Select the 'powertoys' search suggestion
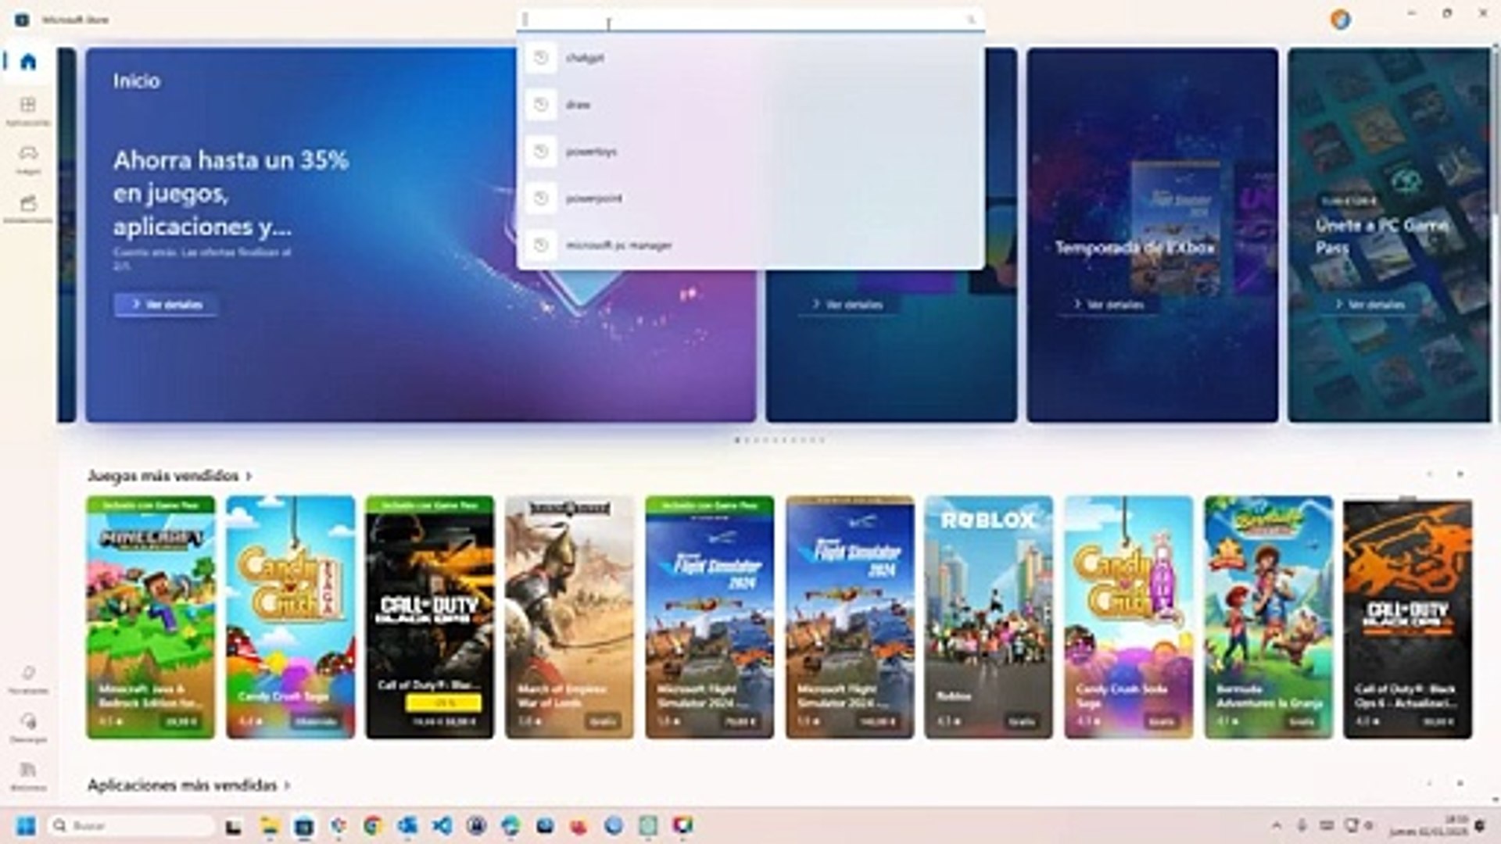 pyautogui.click(x=750, y=152)
